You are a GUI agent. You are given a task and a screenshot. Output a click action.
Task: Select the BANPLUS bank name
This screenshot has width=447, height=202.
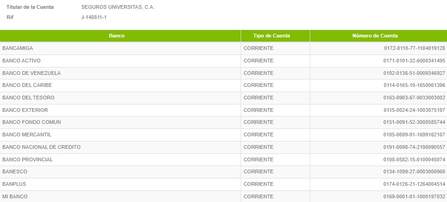point(14,184)
